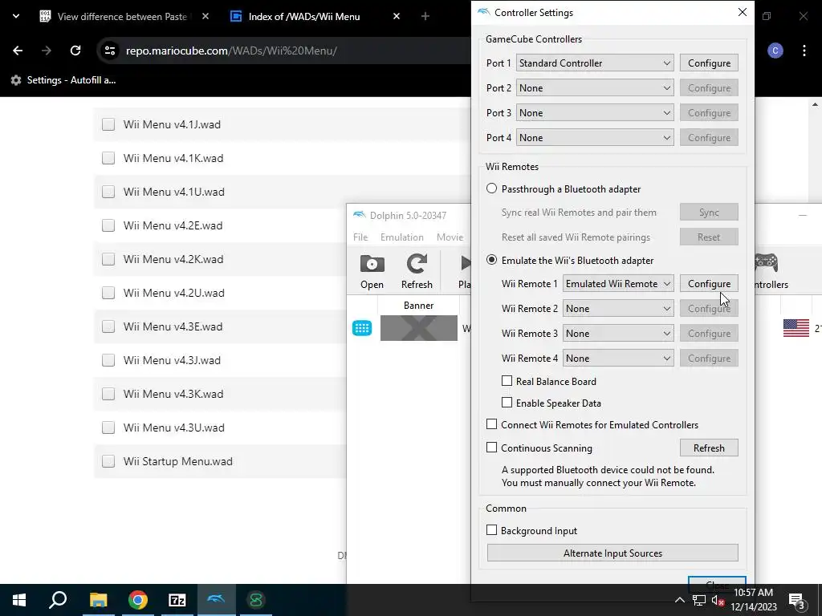
Task: Enable Continuous Scanning checkbox
Action: [x=492, y=448]
